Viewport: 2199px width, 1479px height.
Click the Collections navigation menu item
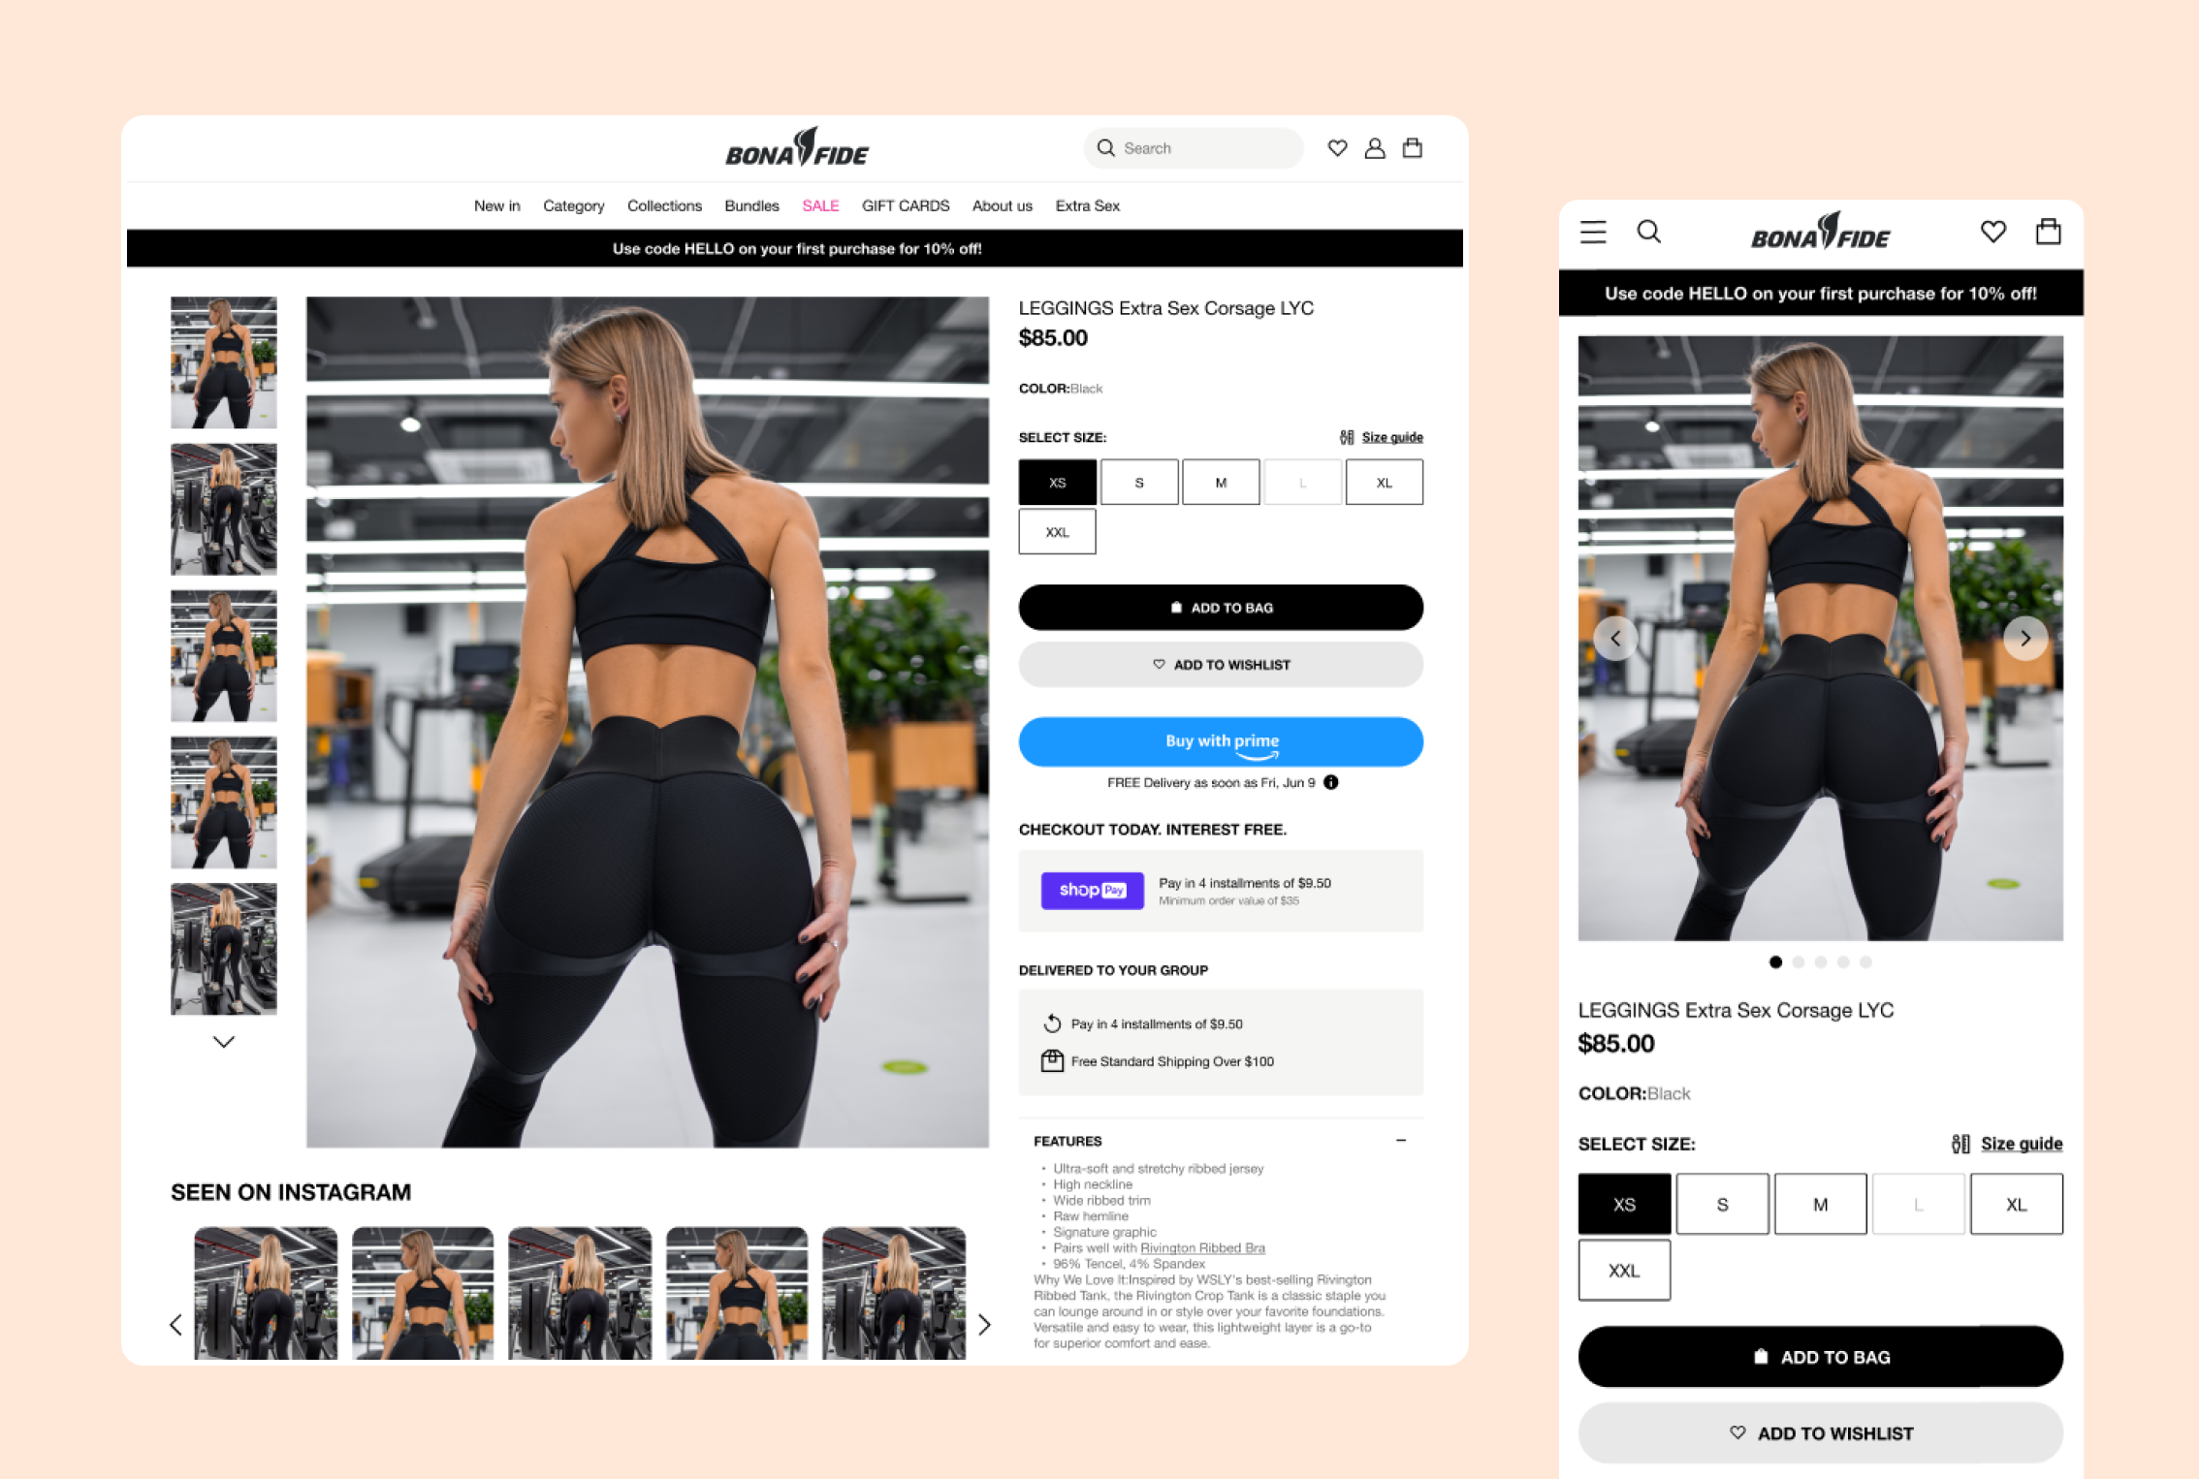click(x=663, y=206)
